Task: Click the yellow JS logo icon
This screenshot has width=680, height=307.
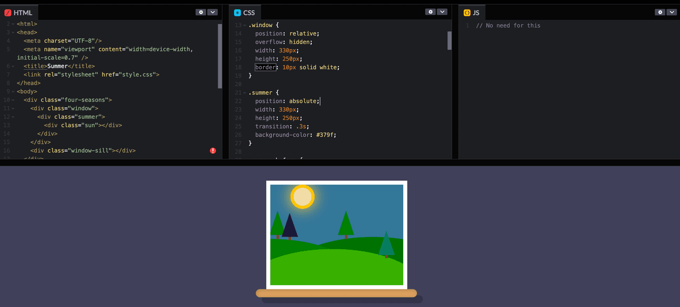Action: (467, 13)
